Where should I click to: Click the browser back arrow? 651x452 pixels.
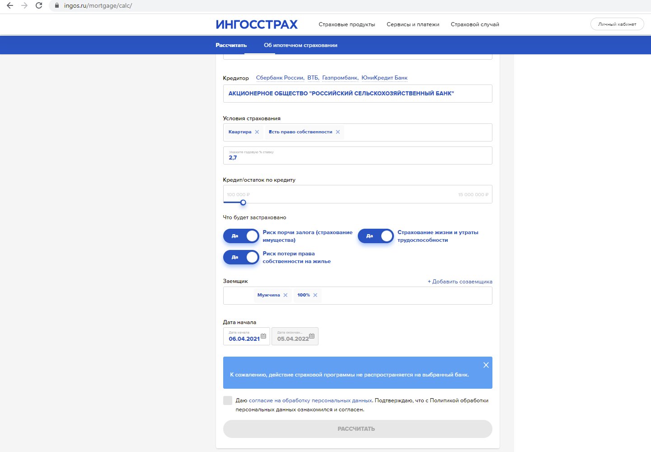point(10,6)
